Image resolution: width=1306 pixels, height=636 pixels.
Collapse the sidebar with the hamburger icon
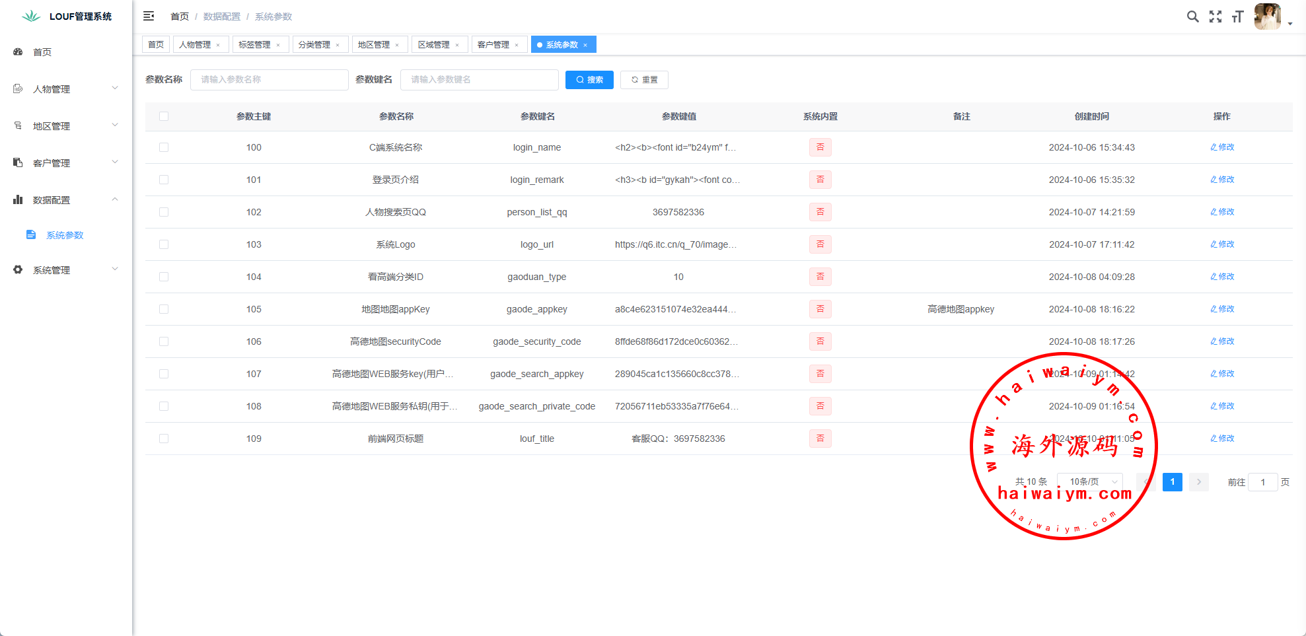(149, 16)
